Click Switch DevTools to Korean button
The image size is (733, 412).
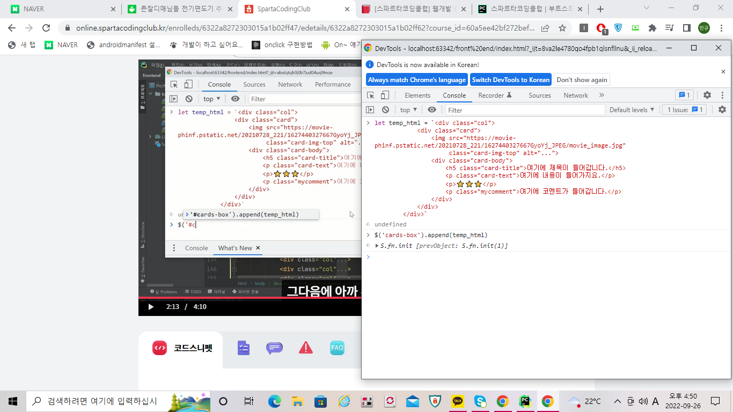click(511, 79)
